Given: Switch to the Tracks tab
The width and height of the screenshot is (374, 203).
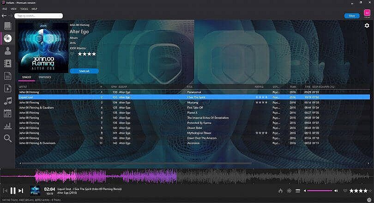Looking at the screenshot, I should click(26, 77).
